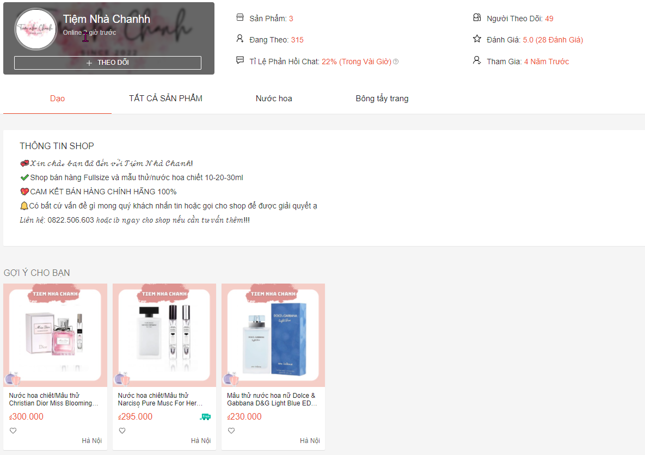Switch to TẤT CẢ SẢN PHẨM tab
Screen dimensions: 645x455
(165, 99)
